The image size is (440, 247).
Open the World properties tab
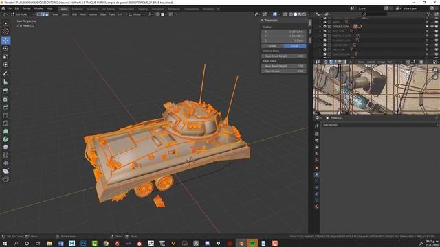coord(316,160)
